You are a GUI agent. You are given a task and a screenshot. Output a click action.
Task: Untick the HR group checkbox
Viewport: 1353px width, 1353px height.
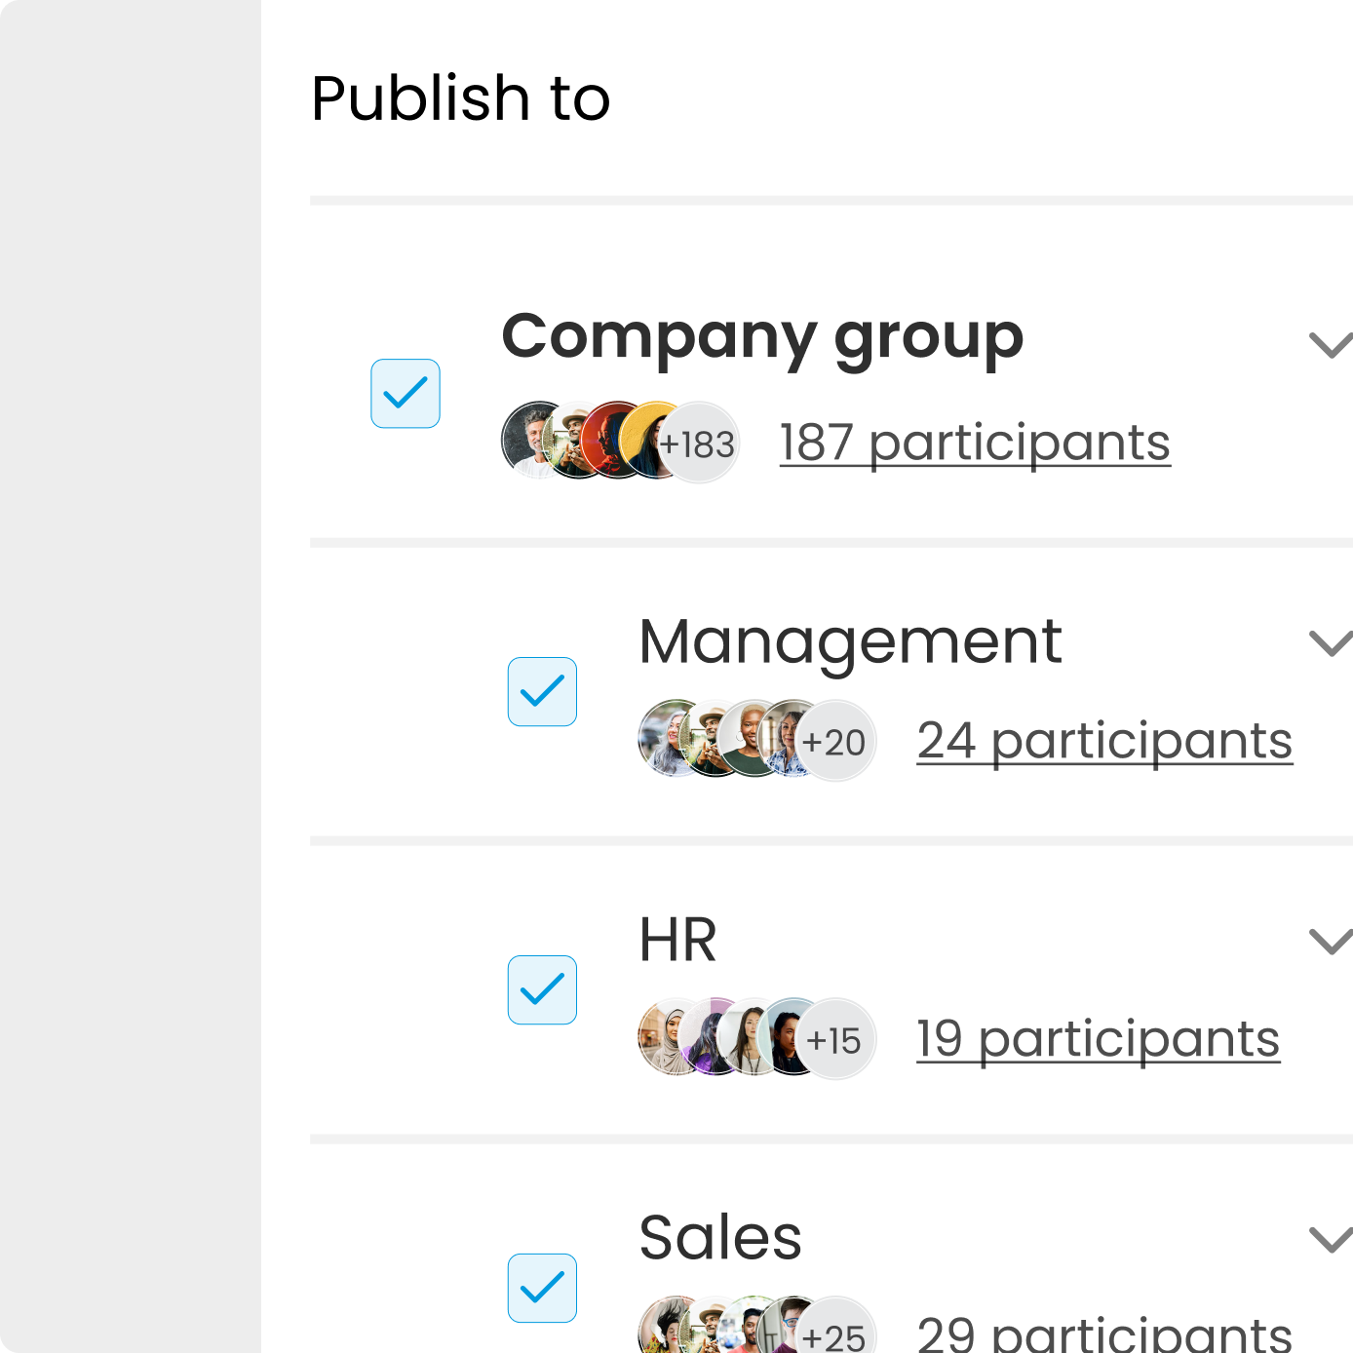click(542, 990)
